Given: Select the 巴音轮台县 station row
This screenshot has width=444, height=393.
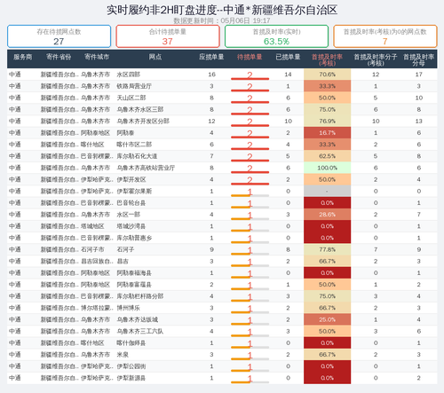Looking at the screenshot, I should [222, 203].
